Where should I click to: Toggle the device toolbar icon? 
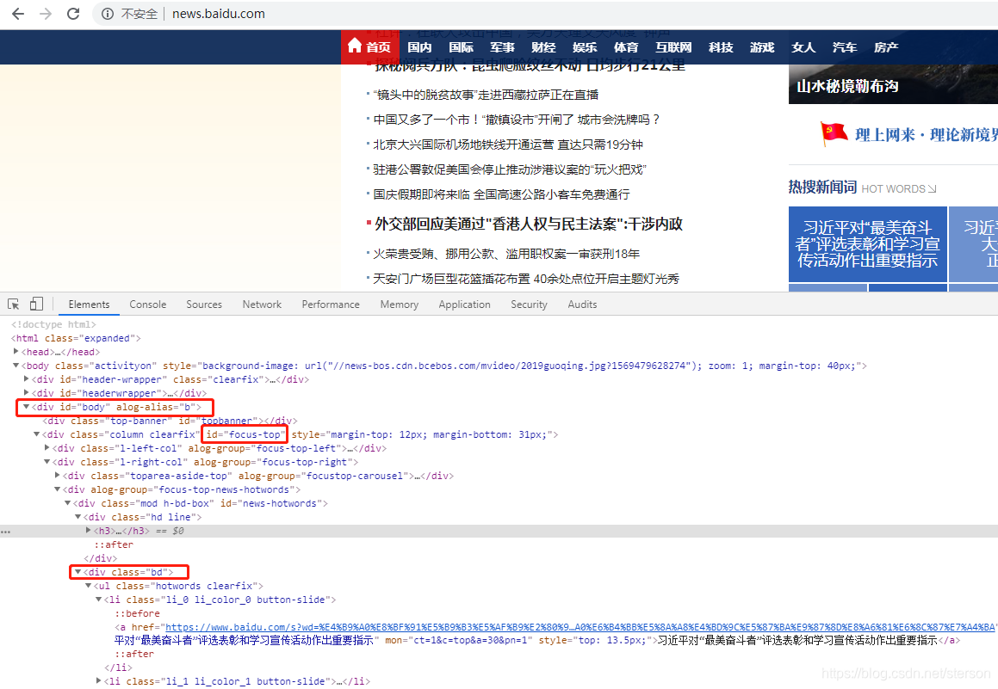[36, 304]
